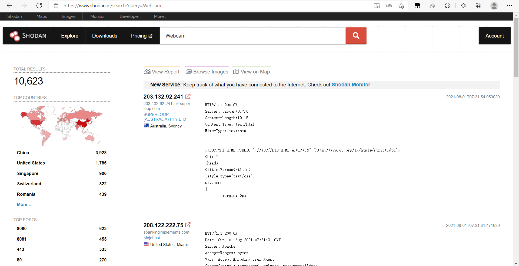Click the browser profile avatar
Screen dimensions: 519x266
pyautogui.click(x=494, y=6)
